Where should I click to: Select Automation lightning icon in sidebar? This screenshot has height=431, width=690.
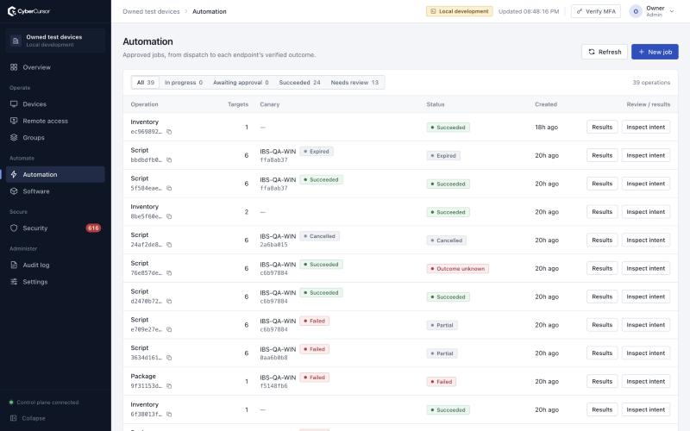click(x=14, y=175)
